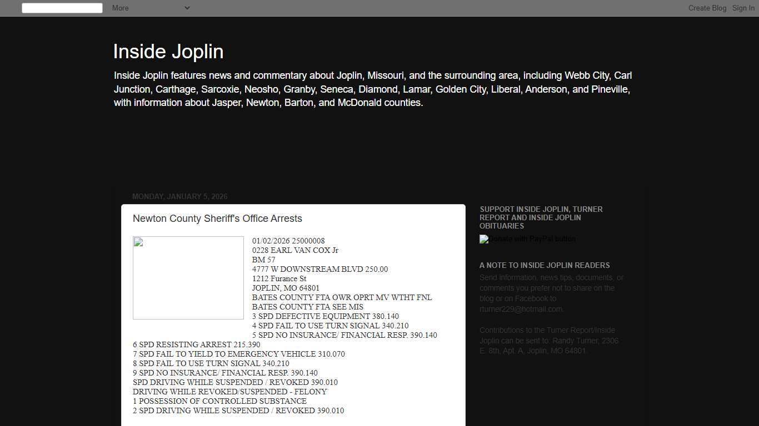Click the Sign In link

(743, 8)
